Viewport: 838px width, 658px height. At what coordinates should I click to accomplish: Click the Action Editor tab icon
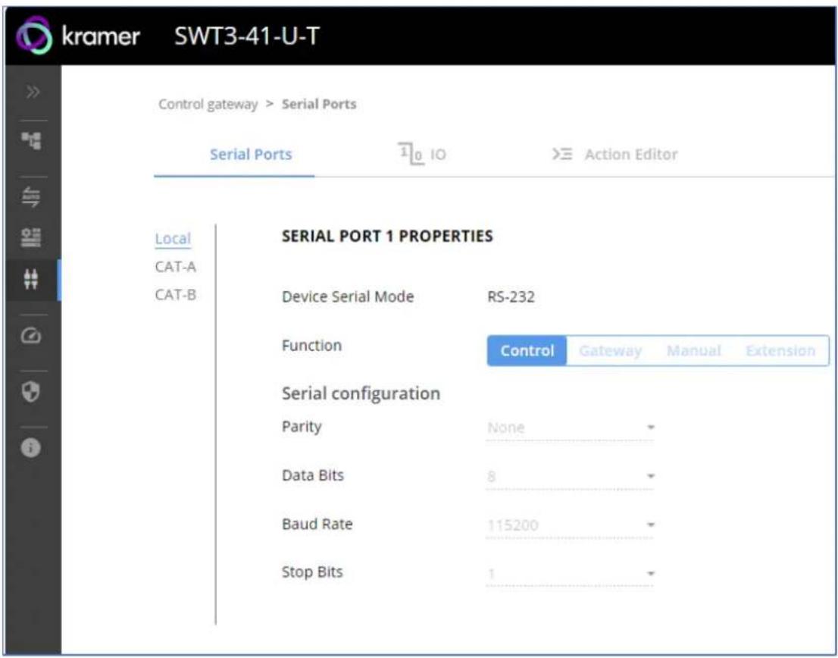[562, 155]
